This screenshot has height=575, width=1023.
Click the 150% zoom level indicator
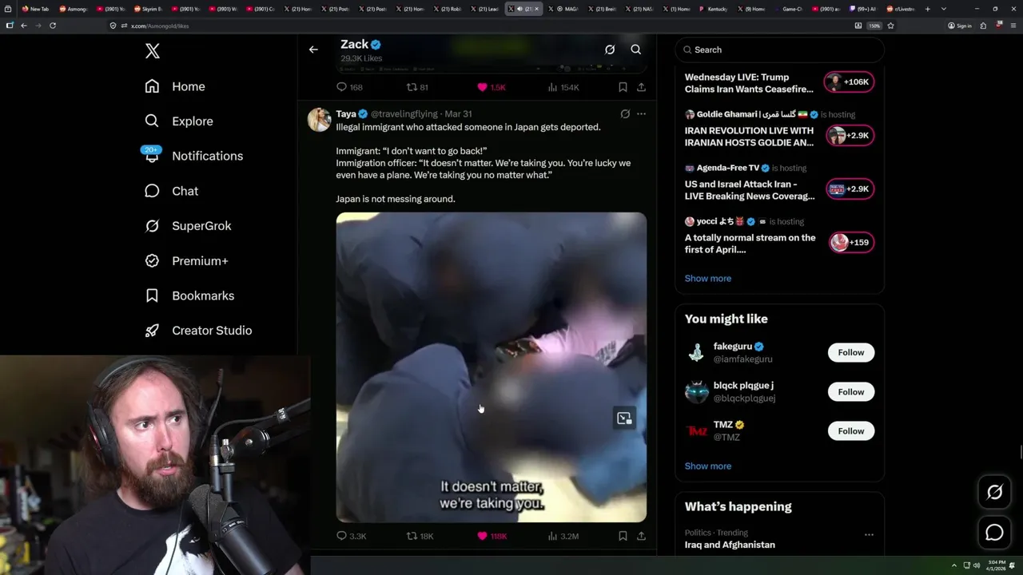click(x=874, y=26)
